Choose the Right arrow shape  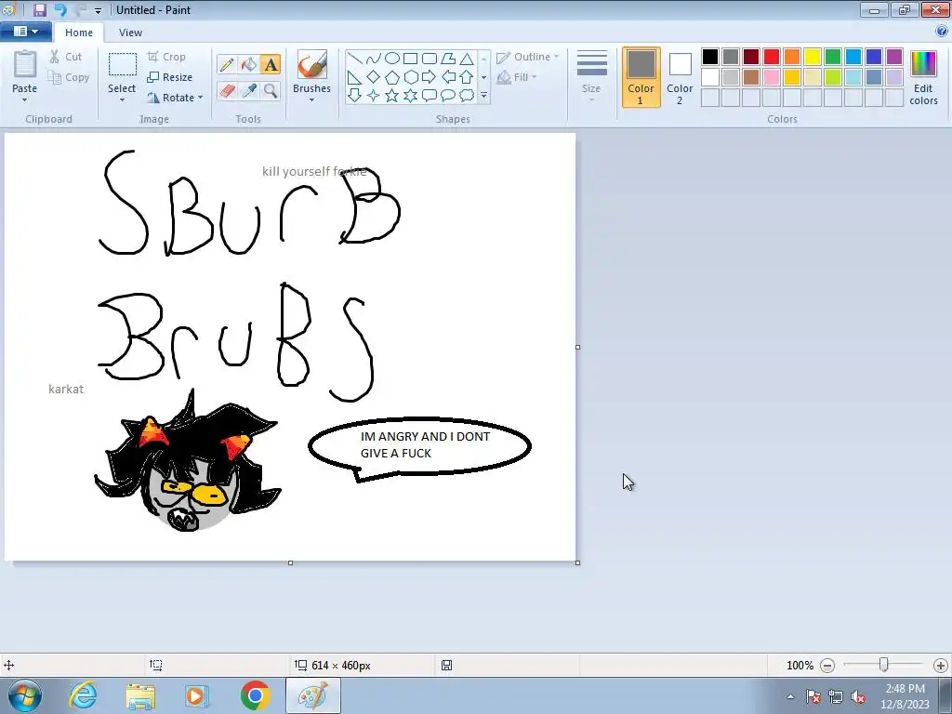click(430, 77)
